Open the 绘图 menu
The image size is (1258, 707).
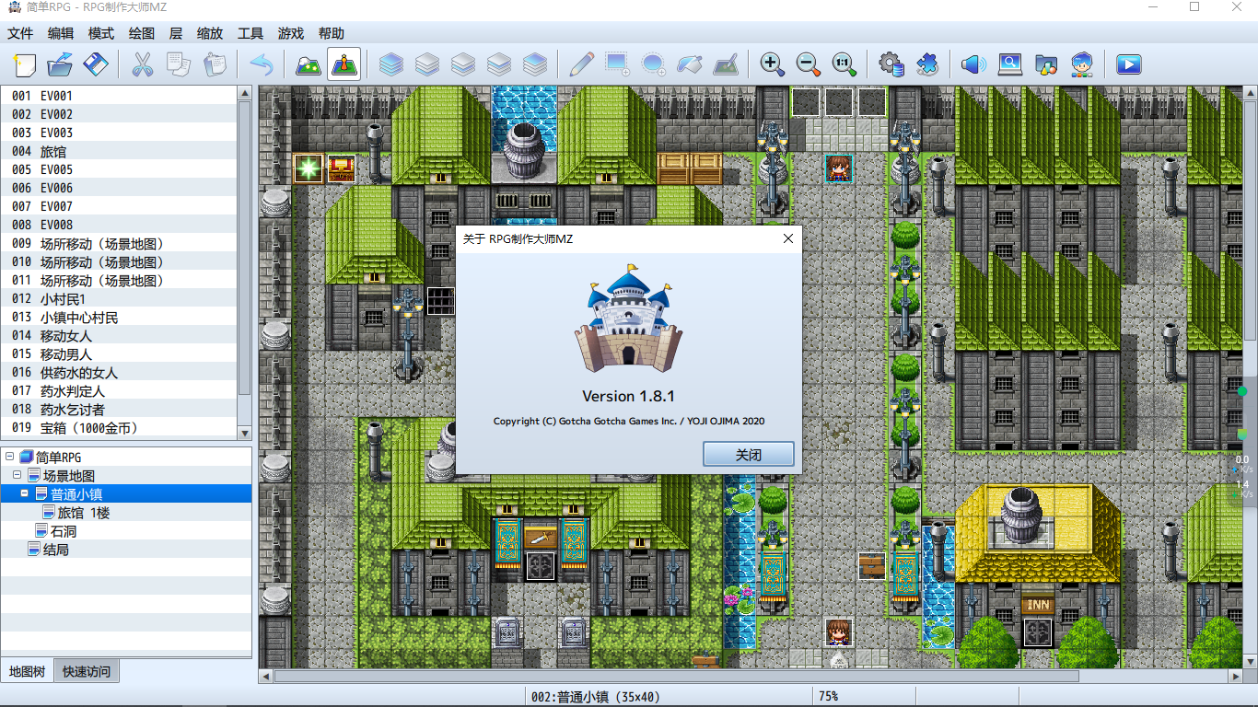pos(142,33)
